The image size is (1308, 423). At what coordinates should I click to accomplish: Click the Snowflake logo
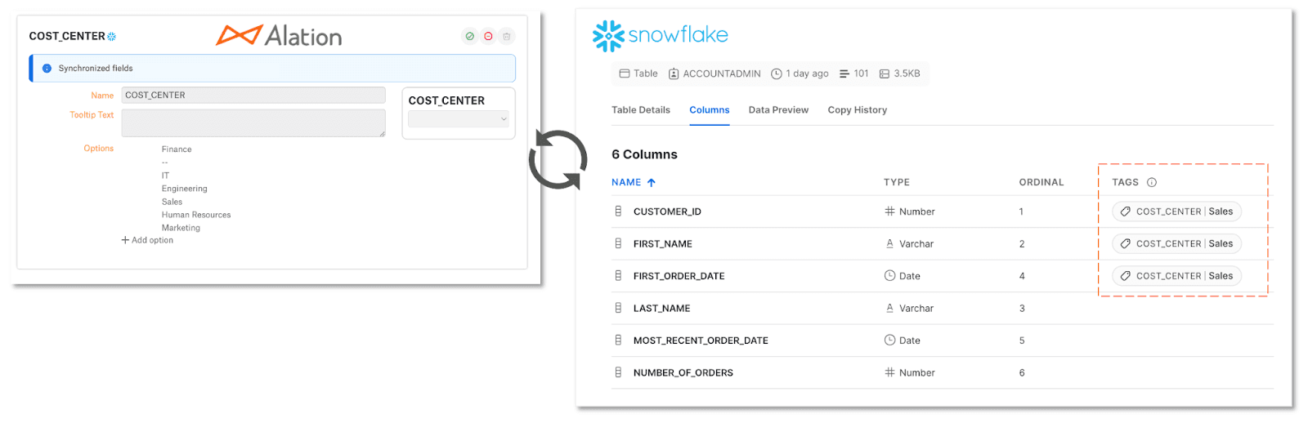[x=660, y=35]
